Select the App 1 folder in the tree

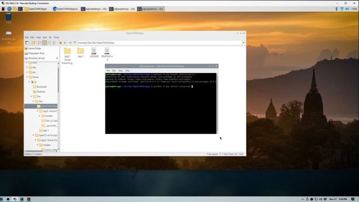click(44, 131)
